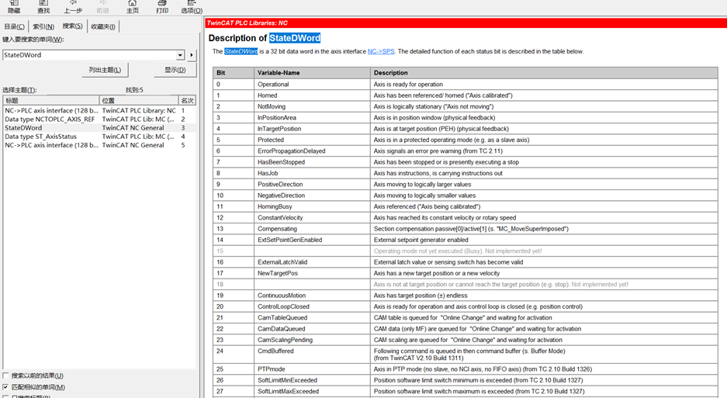Click the Forward (前进) toolbar button
Image resolution: width=727 pixels, height=398 pixels.
[x=102, y=7]
